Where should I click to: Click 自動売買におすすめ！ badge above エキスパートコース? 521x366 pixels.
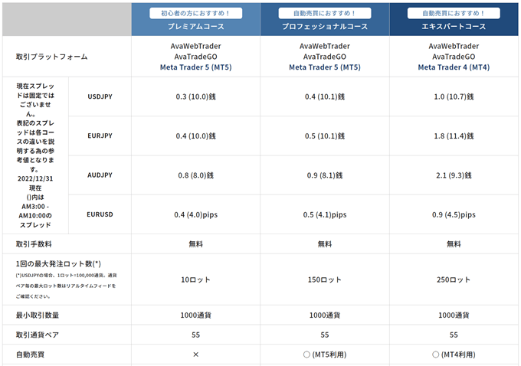pos(454,13)
